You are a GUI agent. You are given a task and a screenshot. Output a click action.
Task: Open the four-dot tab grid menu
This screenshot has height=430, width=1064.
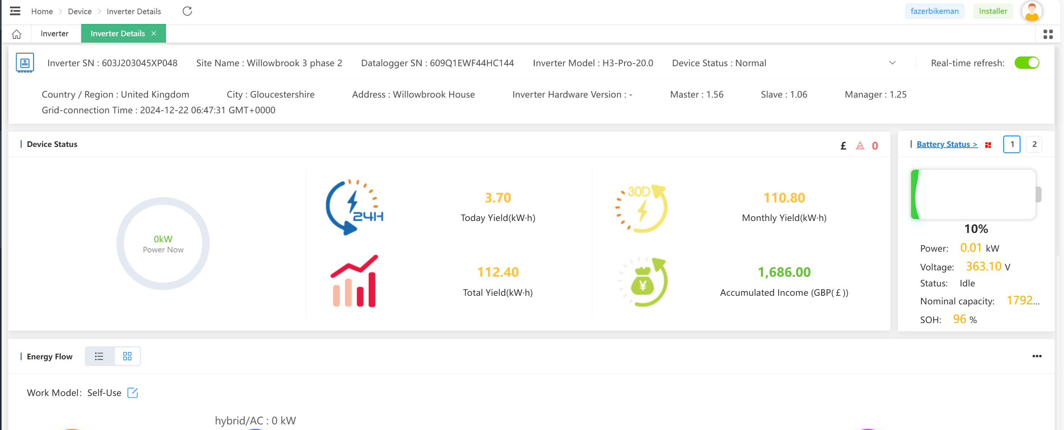[x=1048, y=34]
